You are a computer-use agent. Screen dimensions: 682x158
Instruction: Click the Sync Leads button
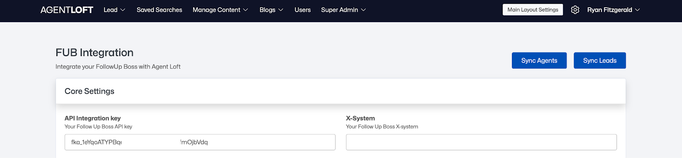[x=600, y=60]
